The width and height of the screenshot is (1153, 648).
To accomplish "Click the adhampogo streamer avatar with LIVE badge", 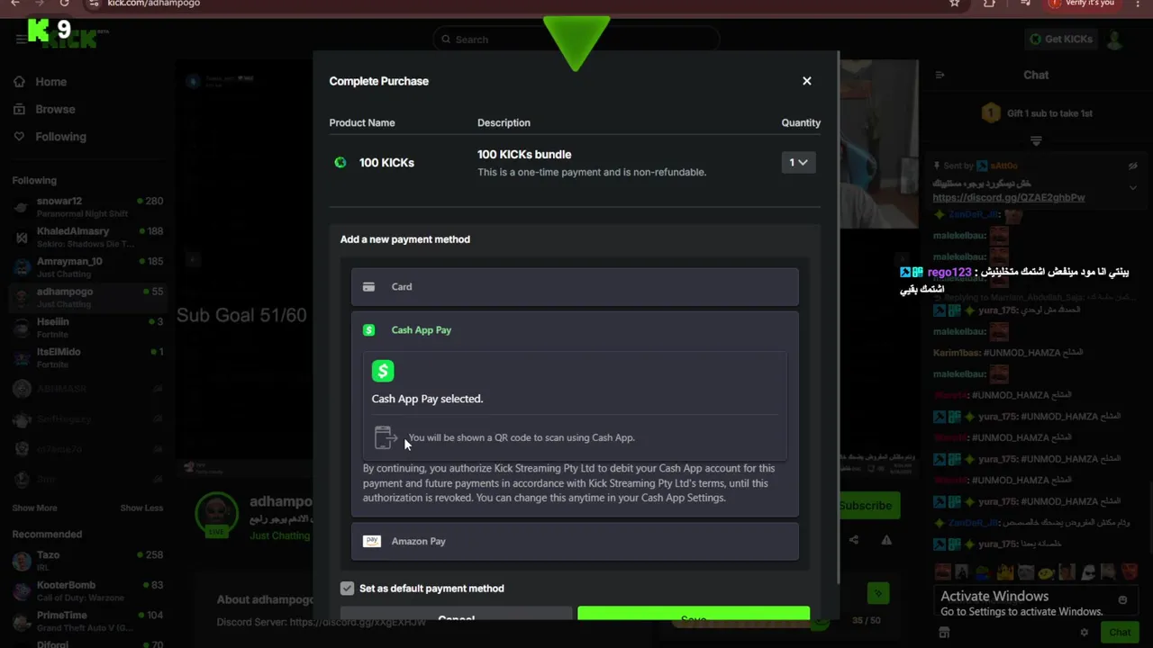I will 217,514.
